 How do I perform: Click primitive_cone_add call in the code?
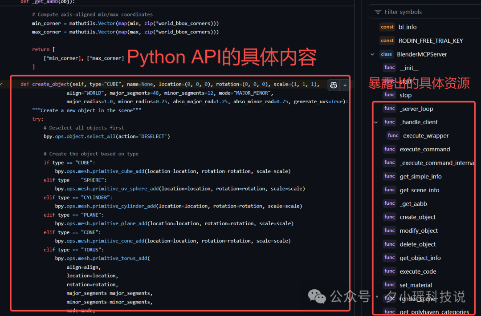[118, 241]
